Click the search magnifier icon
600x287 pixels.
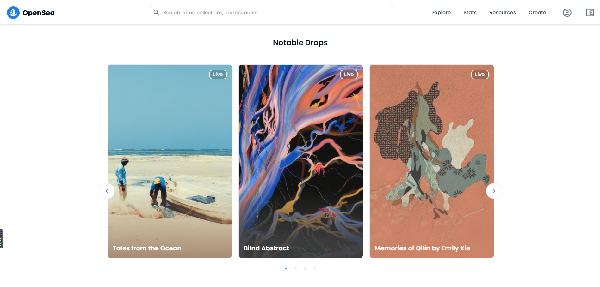tap(156, 13)
